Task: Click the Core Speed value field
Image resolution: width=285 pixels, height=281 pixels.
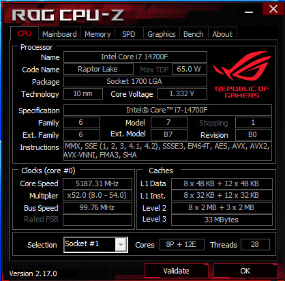Action: click(x=97, y=183)
